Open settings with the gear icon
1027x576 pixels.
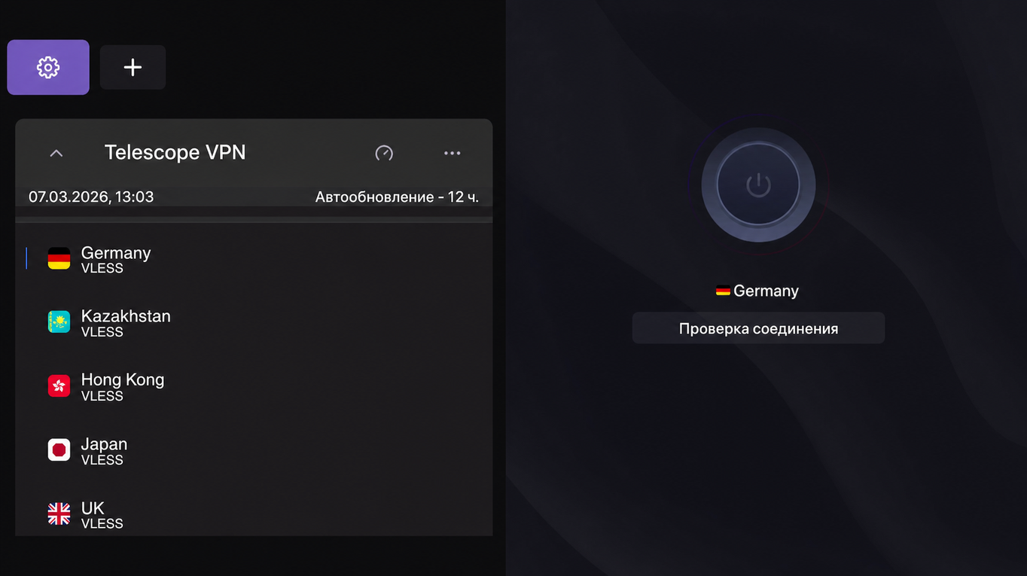(x=48, y=68)
